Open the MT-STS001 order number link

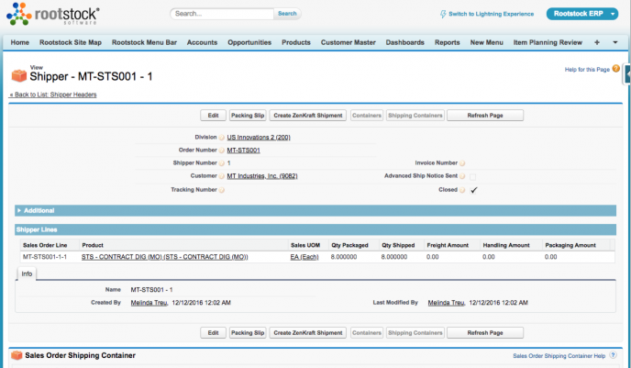(243, 151)
